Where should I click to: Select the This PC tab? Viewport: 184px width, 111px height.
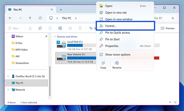(31, 10)
